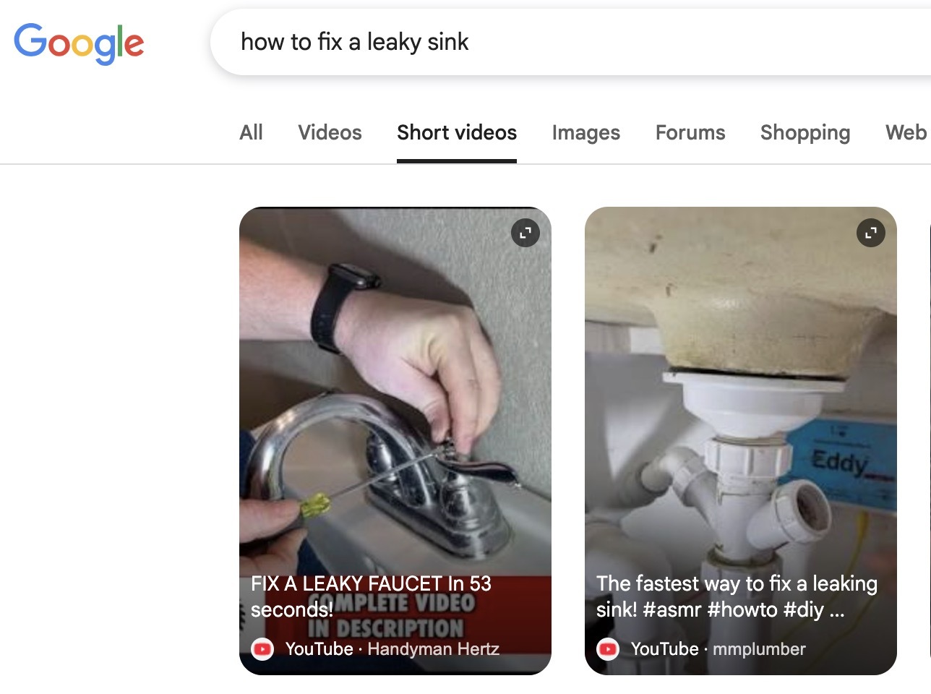Screen dimensions: 931x694
Task: Select the Short videos tab
Action: pos(457,132)
